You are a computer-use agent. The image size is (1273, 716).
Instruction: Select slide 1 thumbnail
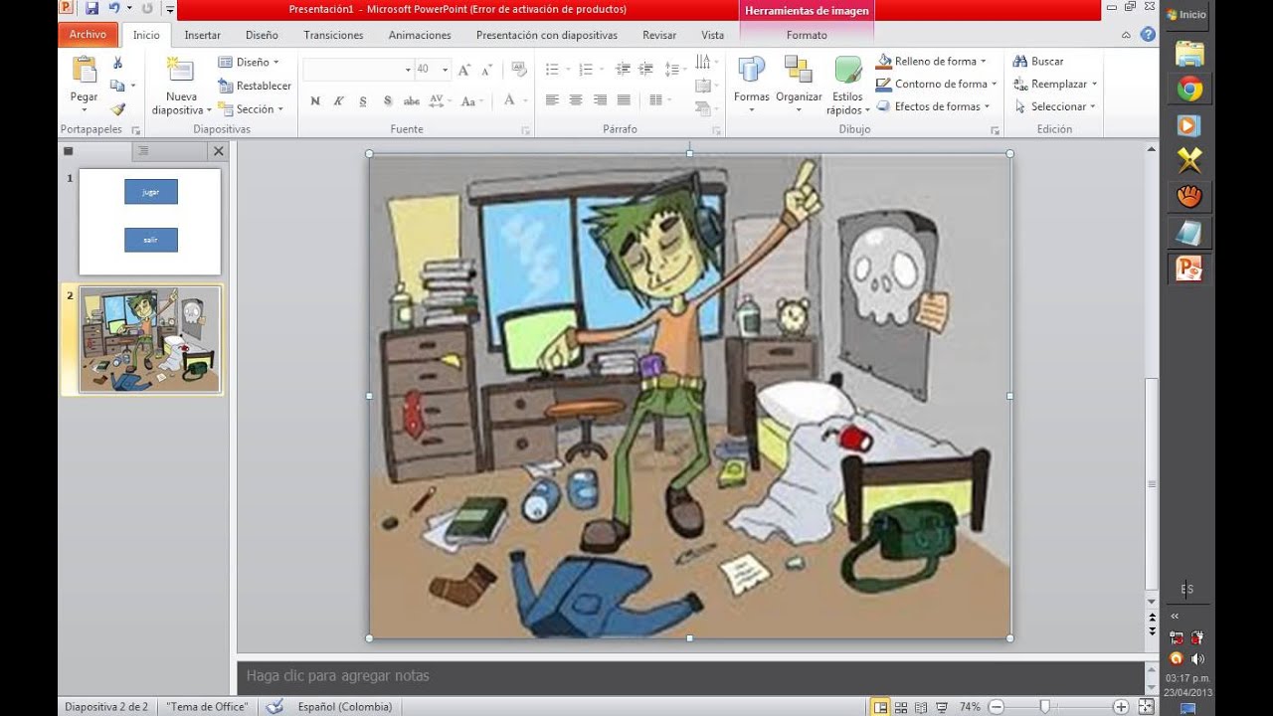click(150, 222)
